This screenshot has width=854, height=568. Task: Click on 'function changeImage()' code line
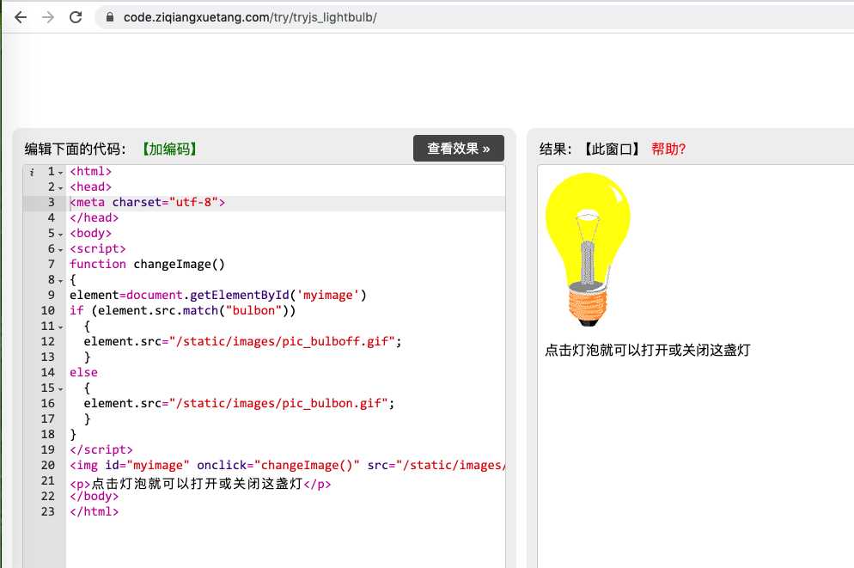147,264
